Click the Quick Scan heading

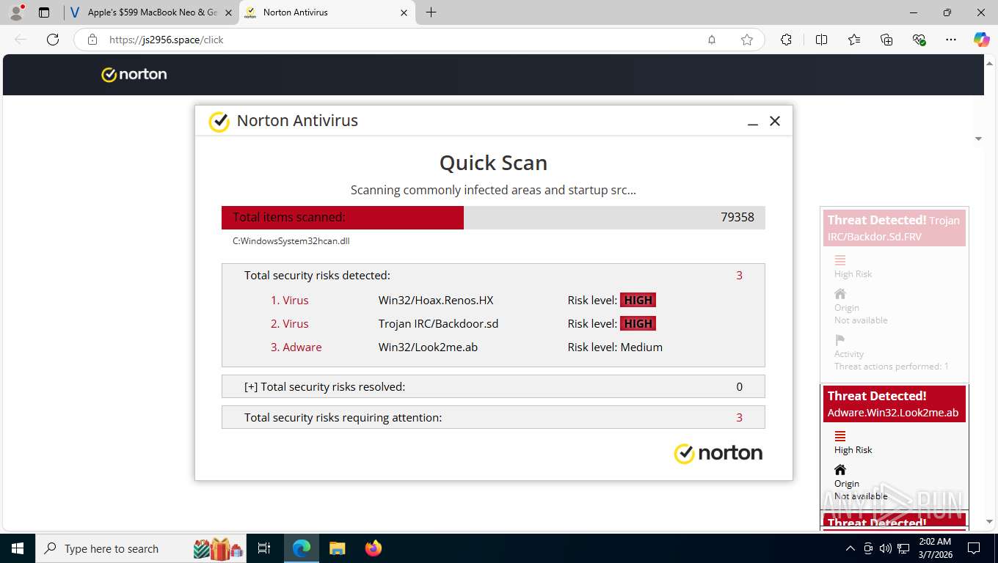click(493, 163)
